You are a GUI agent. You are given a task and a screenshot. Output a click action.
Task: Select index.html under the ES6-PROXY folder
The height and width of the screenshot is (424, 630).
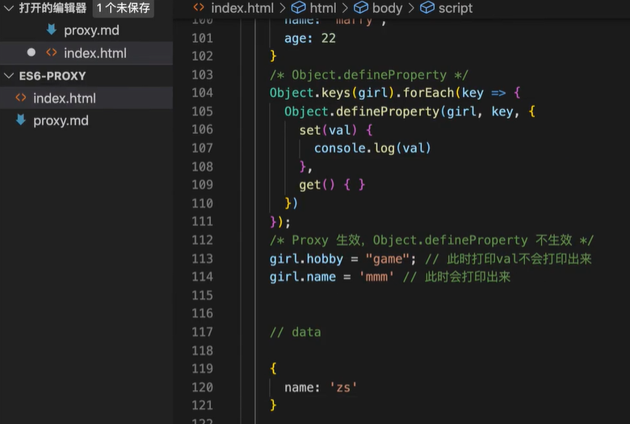tap(65, 98)
